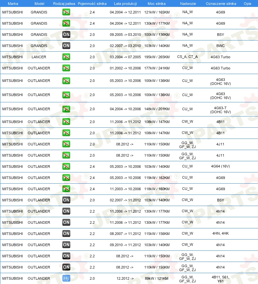Select the 09.2010 -> 11.2012 production years cell
The image size is (258, 284).
tap(125, 245)
